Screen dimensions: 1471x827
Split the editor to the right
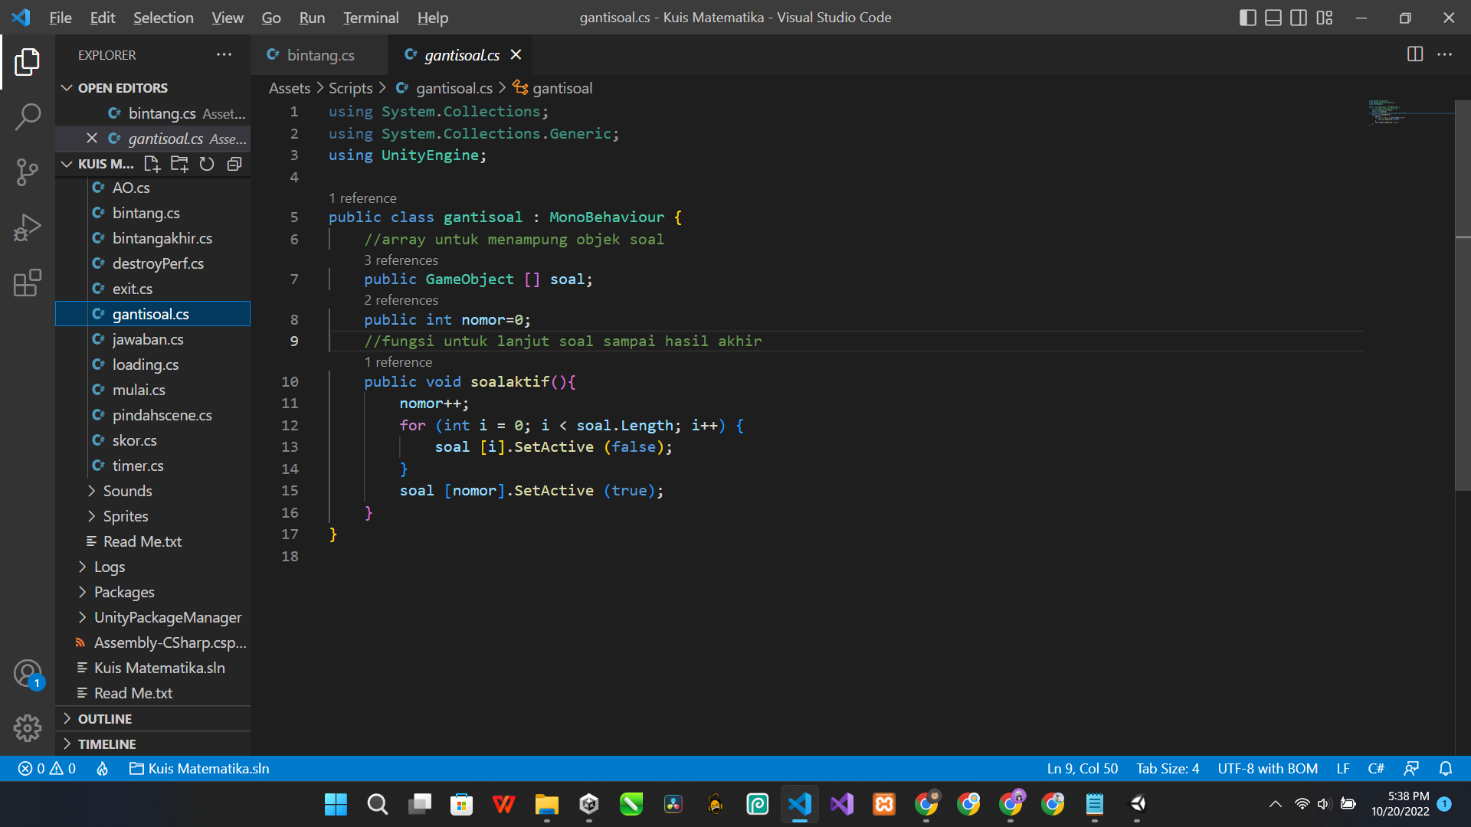pyautogui.click(x=1414, y=54)
